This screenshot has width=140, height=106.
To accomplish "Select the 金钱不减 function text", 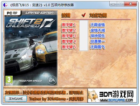I will point(98,30).
